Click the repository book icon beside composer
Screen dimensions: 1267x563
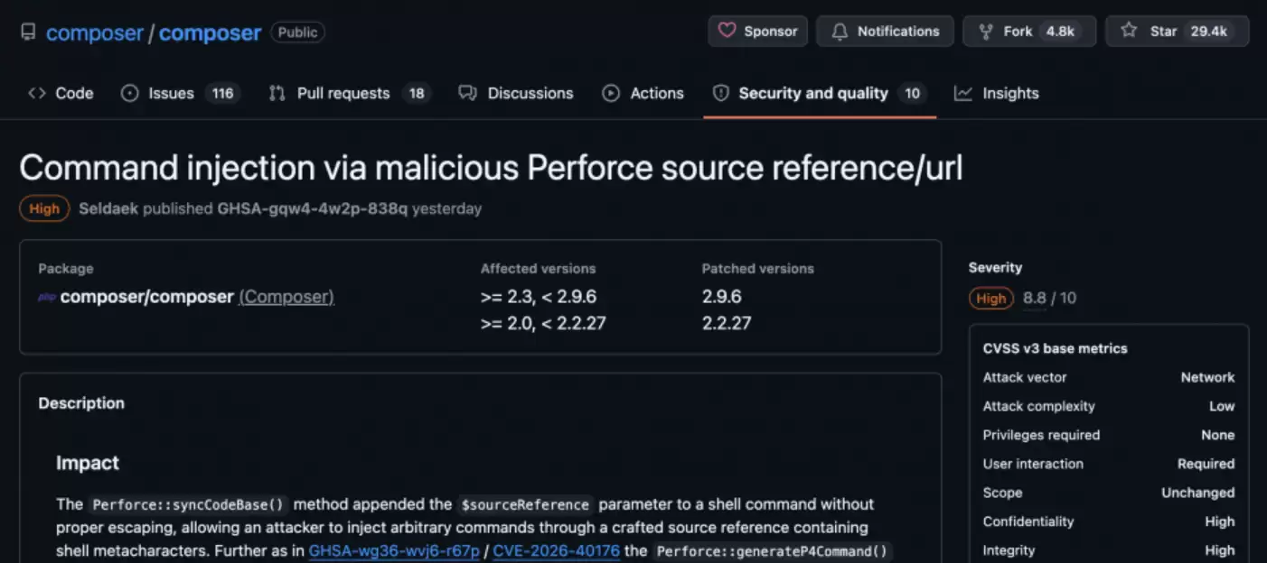(28, 32)
